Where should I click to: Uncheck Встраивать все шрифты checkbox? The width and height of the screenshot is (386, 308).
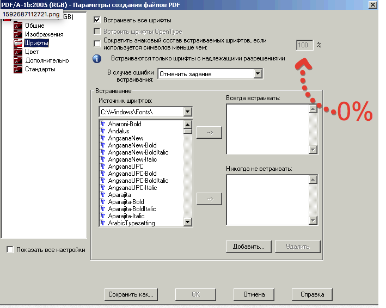click(x=97, y=20)
